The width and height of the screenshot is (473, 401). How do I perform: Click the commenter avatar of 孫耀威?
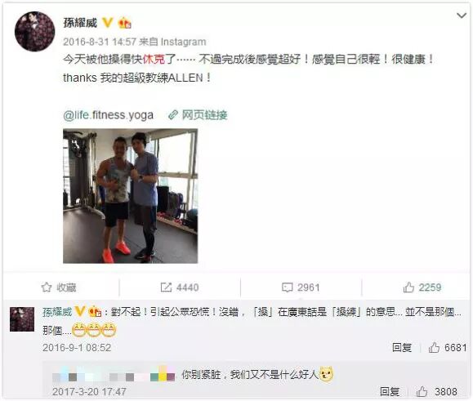pos(22,319)
